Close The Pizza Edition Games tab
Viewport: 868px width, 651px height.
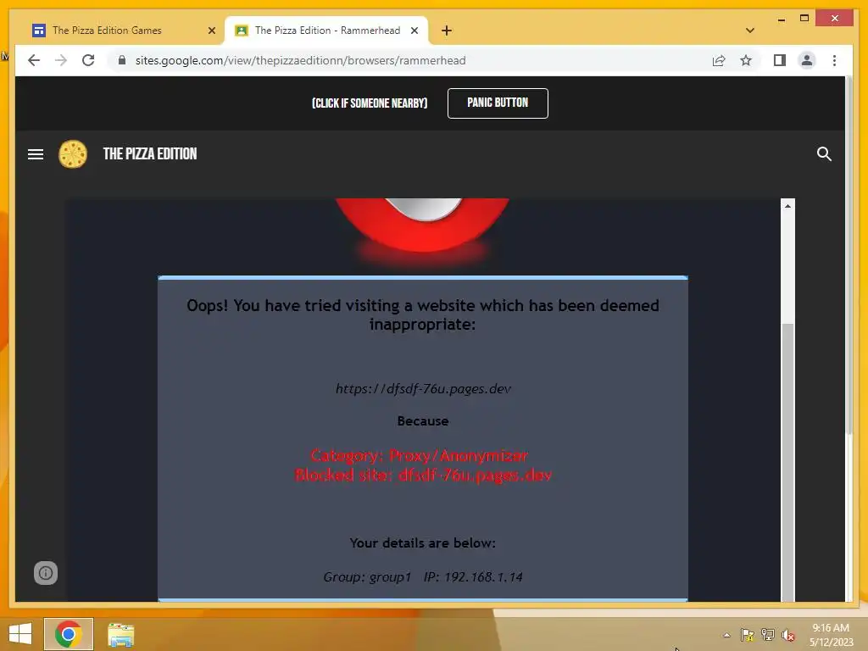211,31
